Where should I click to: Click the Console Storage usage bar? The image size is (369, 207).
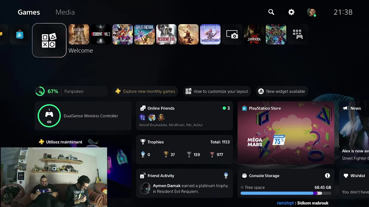coord(286,193)
